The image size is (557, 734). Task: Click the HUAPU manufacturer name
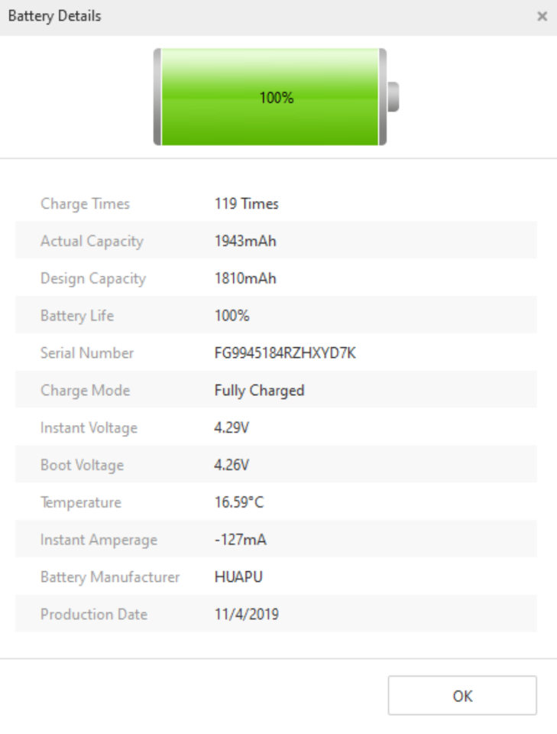pos(238,577)
